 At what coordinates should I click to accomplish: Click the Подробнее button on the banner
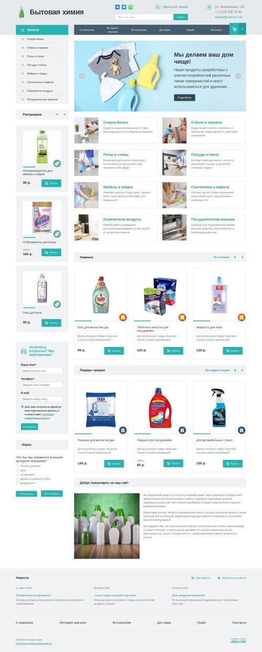(x=184, y=98)
